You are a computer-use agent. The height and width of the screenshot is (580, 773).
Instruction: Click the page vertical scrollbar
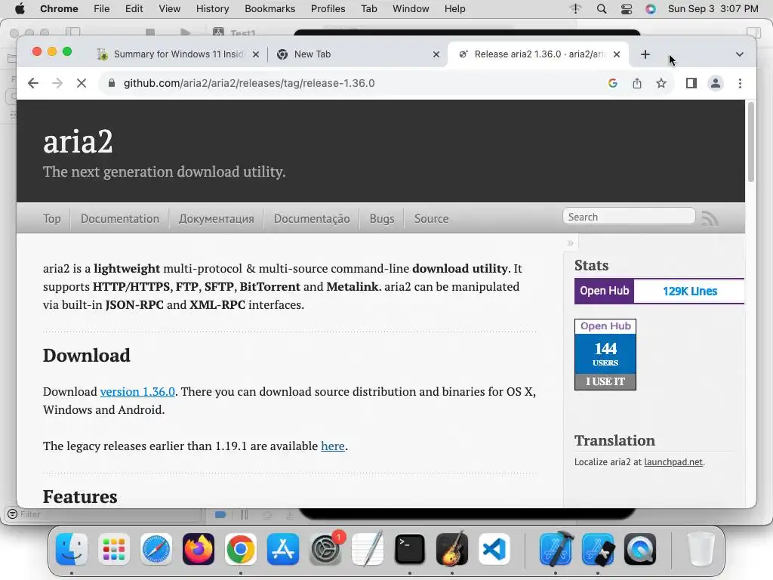point(751,142)
